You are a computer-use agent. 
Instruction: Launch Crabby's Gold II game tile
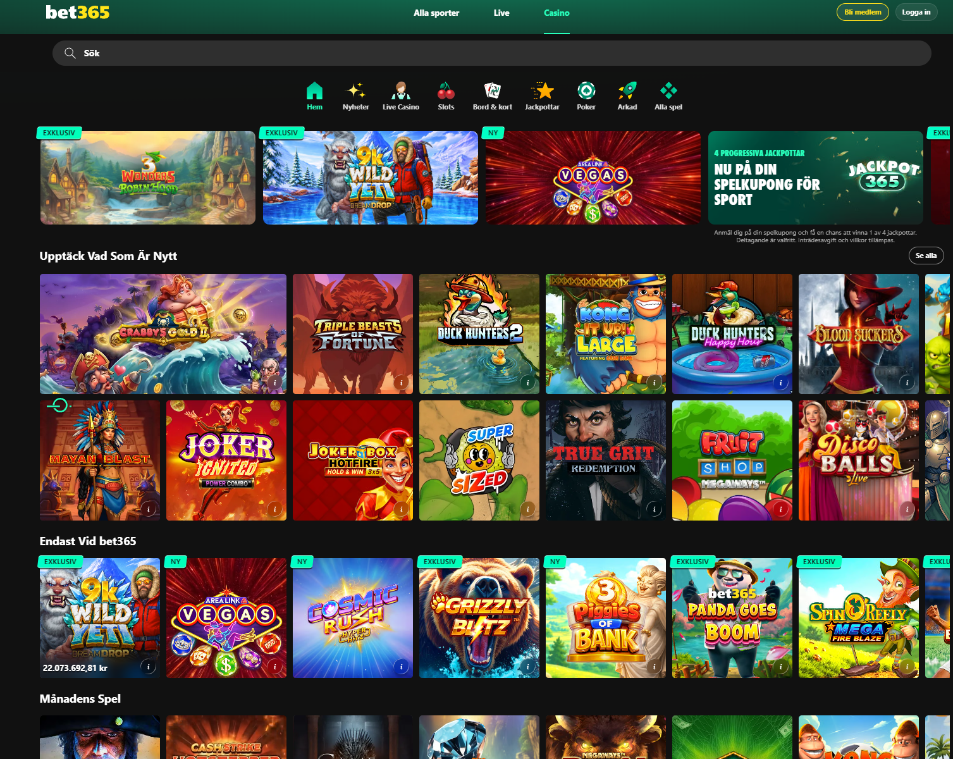(x=163, y=334)
